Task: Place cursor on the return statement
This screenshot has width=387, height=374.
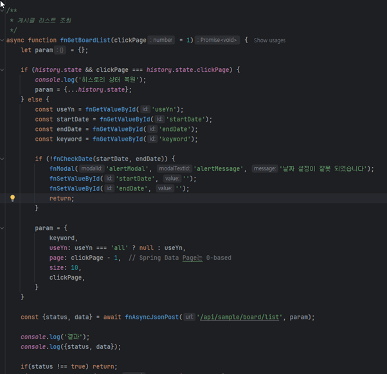Action: click(x=61, y=199)
